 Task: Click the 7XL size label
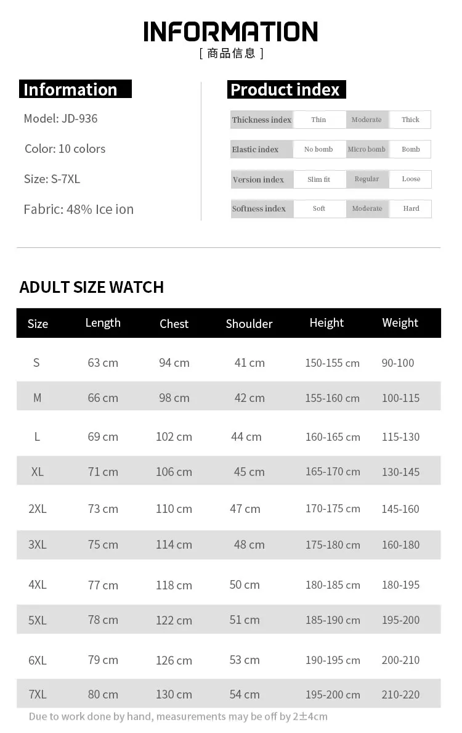(x=38, y=694)
